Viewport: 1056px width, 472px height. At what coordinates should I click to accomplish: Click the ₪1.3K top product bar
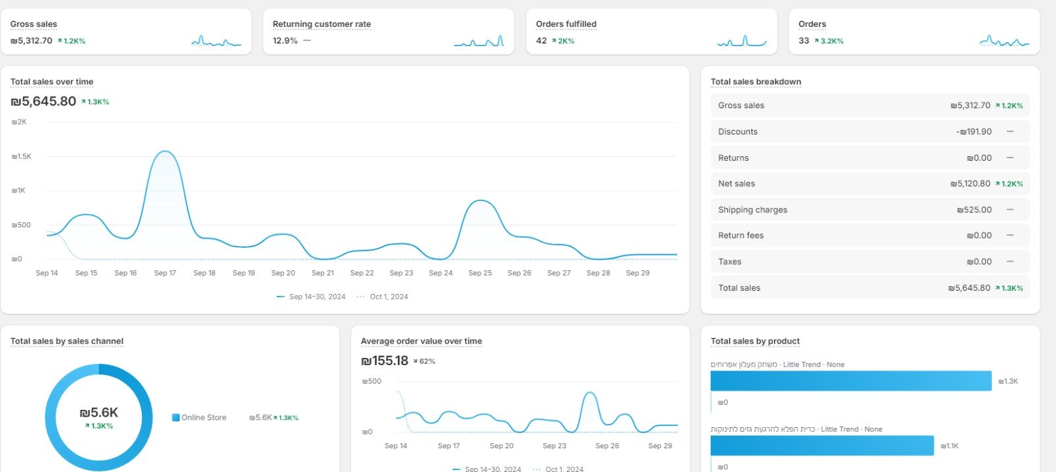point(850,381)
